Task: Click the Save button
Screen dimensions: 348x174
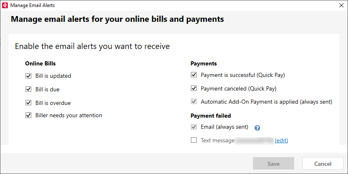Action: 274,164
